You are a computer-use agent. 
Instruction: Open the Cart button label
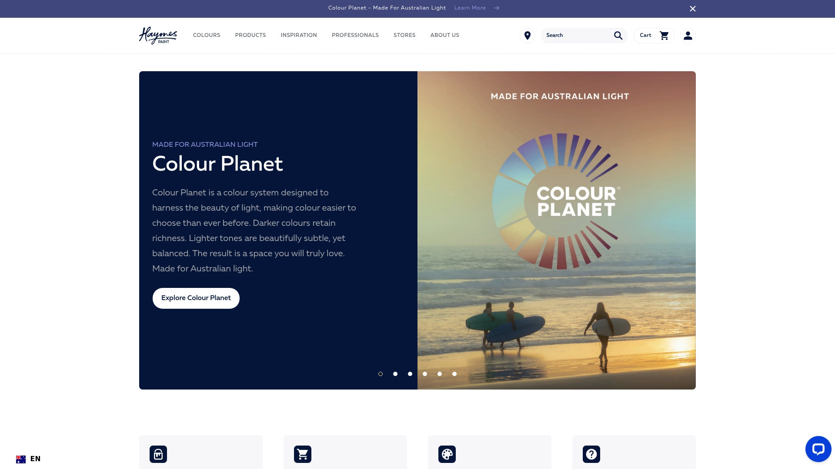(645, 36)
